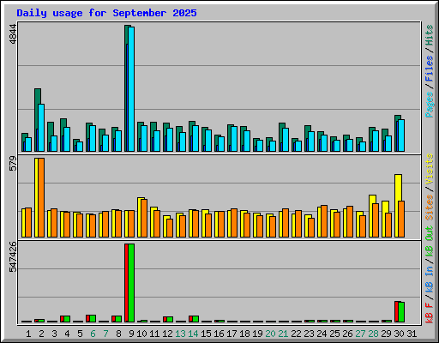439x343 pixels.
Task: Click the tall yellow visits bar for day 30
Action: point(397,206)
